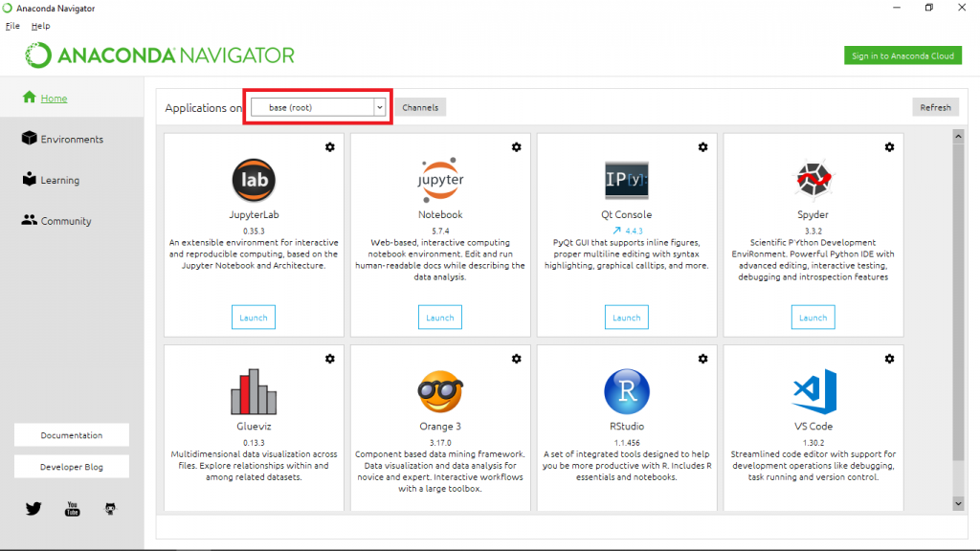
Task: Click the Qt Console update arrow icon
Action: (617, 231)
